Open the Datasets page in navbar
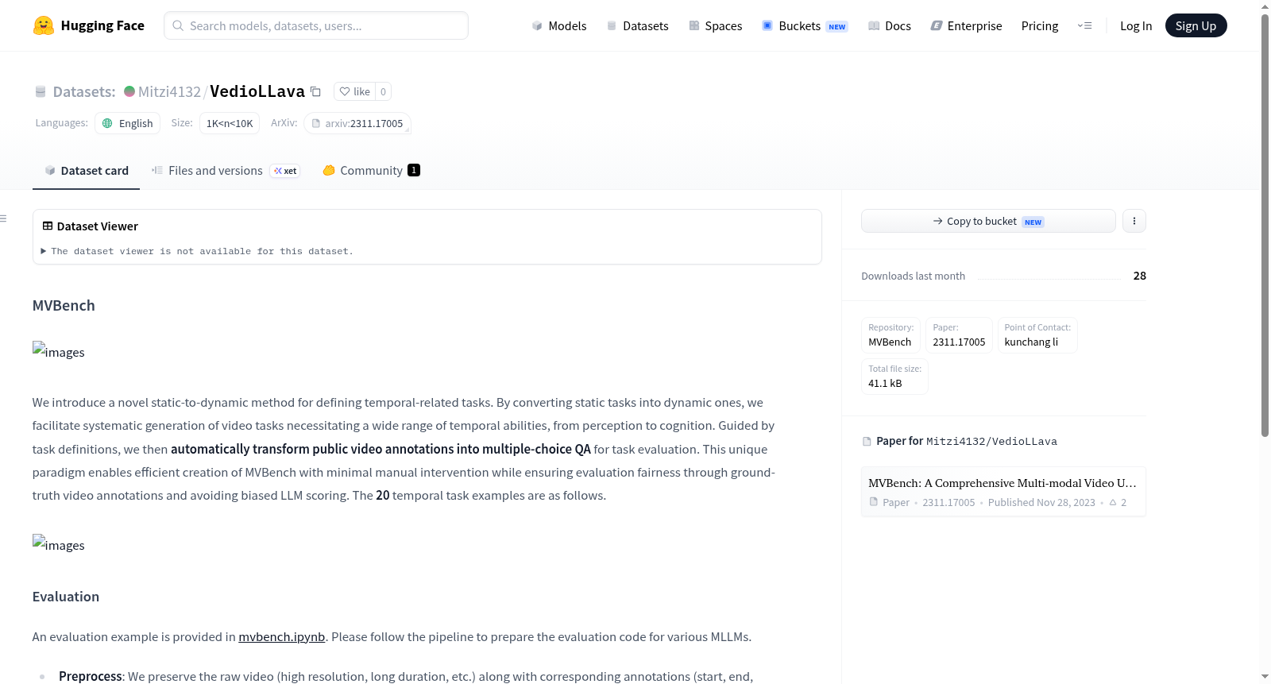1271x684 pixels. (x=637, y=25)
